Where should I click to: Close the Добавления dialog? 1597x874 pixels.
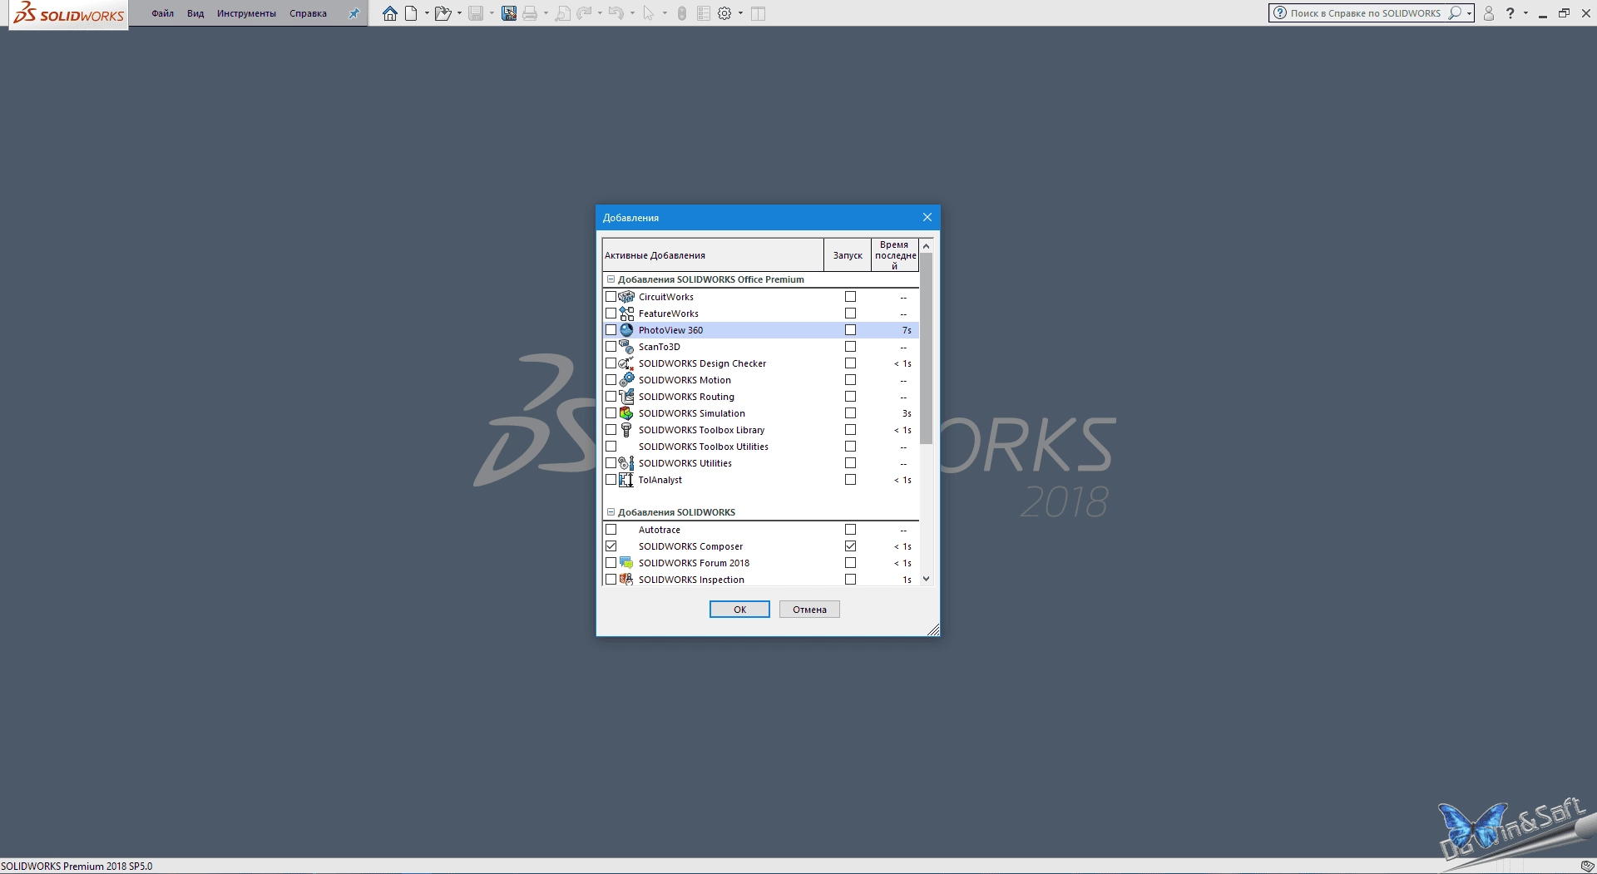coord(927,217)
